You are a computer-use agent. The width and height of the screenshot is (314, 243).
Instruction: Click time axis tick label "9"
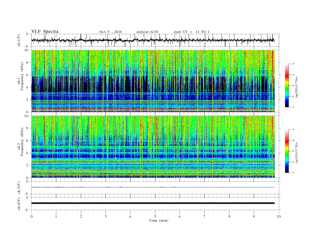click(x=254, y=216)
